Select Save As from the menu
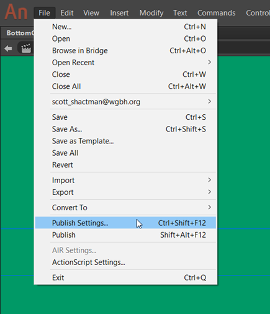The height and width of the screenshot is (314, 270). tap(125, 129)
